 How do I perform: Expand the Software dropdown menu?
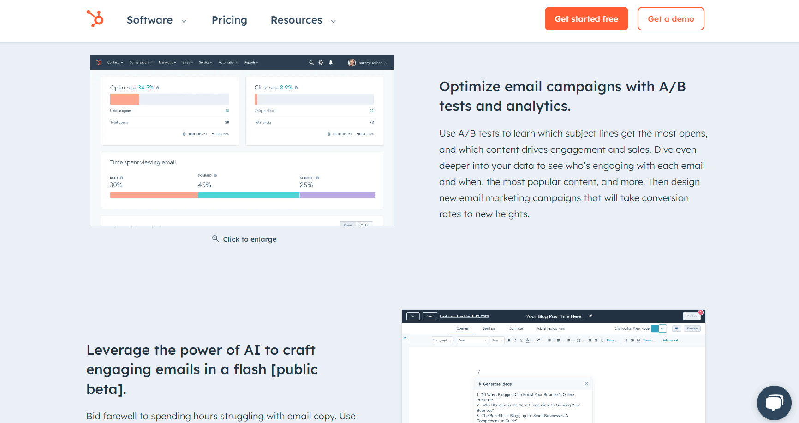(x=157, y=20)
